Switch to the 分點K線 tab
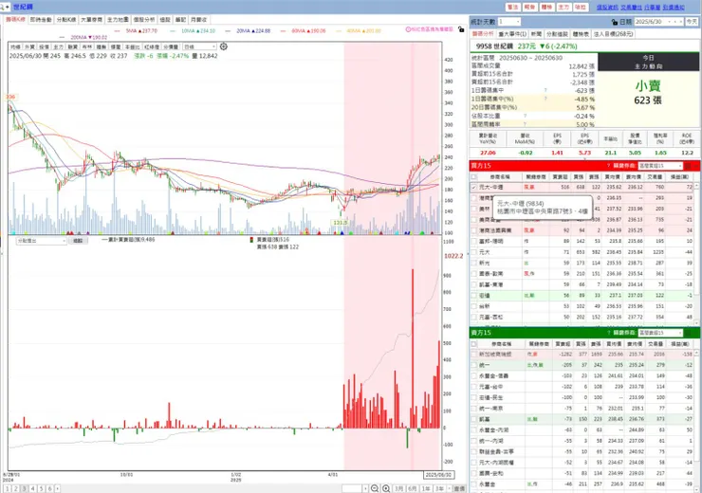Viewport: 702px width, 493px height. [x=66, y=20]
